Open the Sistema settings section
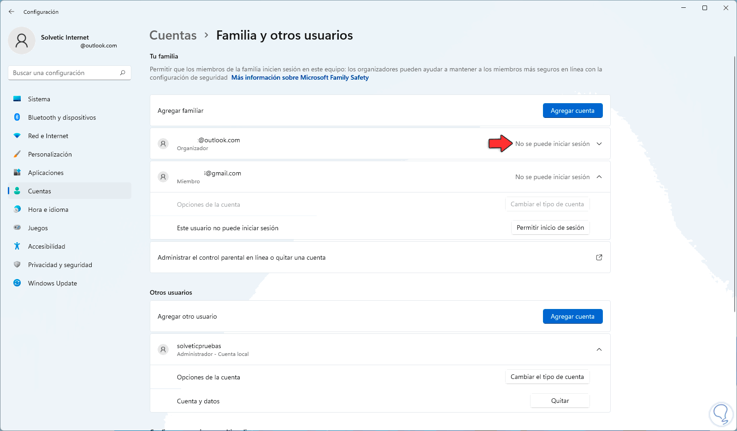This screenshot has width=737, height=431. pyautogui.click(x=39, y=99)
